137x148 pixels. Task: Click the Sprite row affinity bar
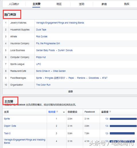point(123,119)
